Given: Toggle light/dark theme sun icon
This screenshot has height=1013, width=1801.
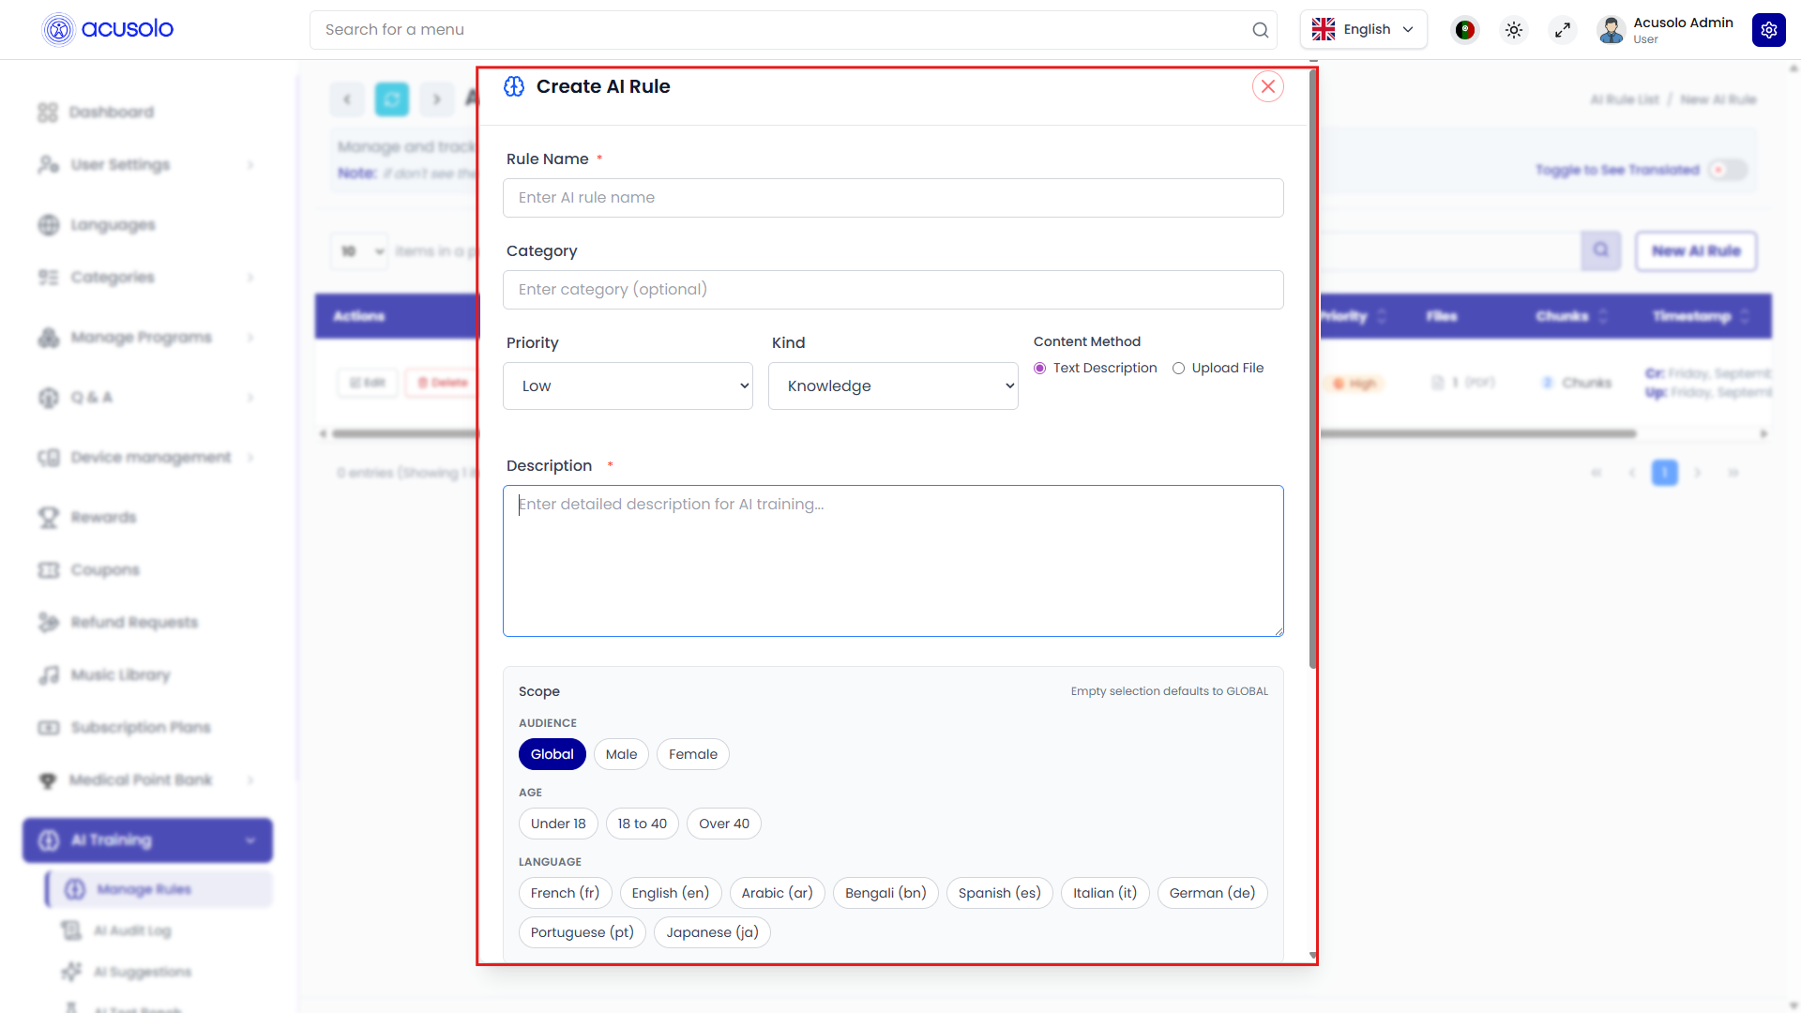Looking at the screenshot, I should [1513, 30].
